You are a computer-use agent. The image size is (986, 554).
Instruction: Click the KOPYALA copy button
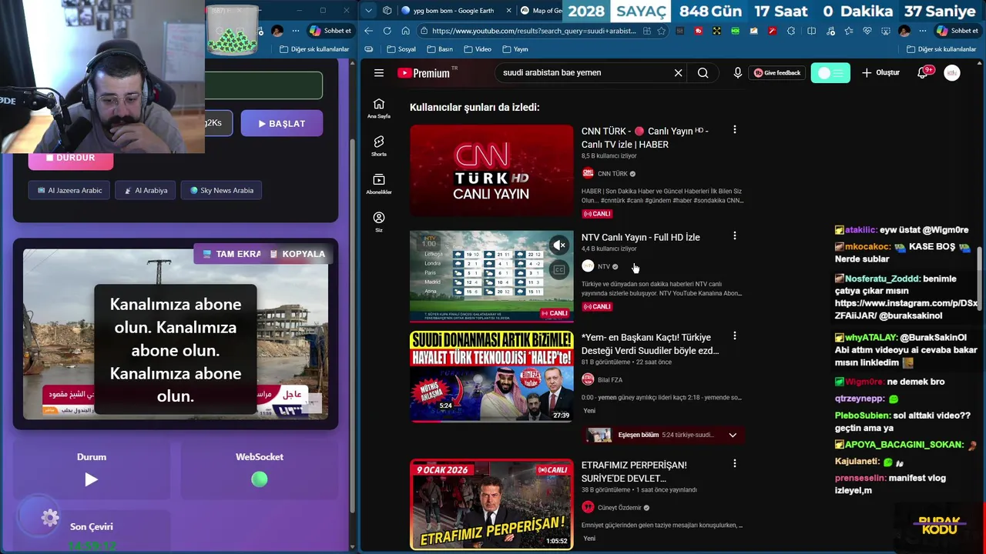pos(297,254)
